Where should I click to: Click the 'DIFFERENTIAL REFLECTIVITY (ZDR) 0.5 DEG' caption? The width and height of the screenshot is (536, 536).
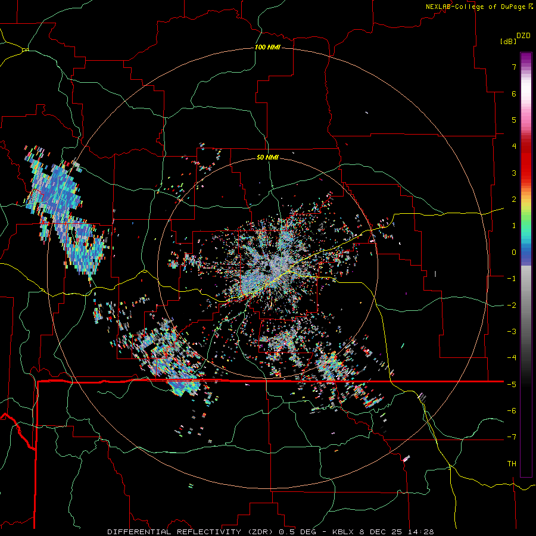click(214, 532)
